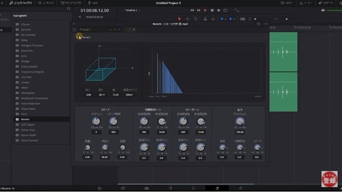
Task: Click the search magnifier in effects library
Action: click(69, 9)
